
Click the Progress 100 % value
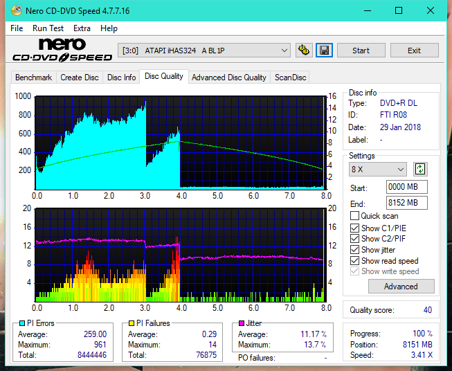(423, 334)
